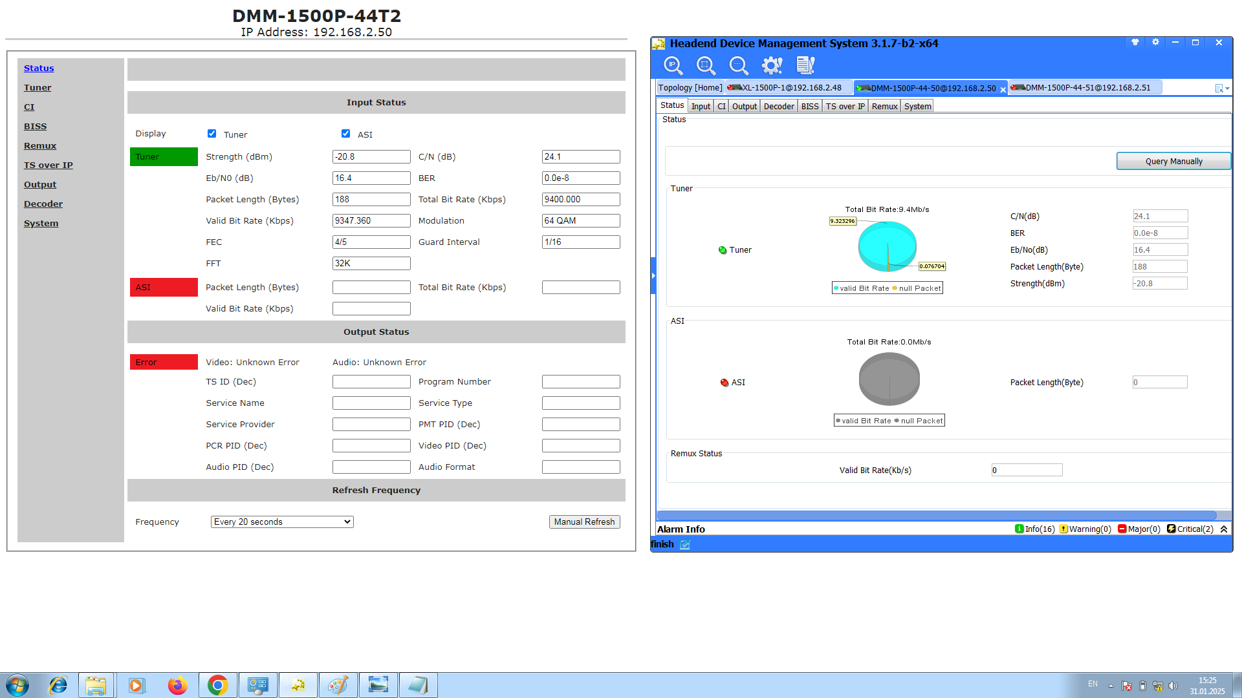This screenshot has height=698, width=1242.
Task: Uncheck the Tuner display checkbox
Action: coord(212,134)
